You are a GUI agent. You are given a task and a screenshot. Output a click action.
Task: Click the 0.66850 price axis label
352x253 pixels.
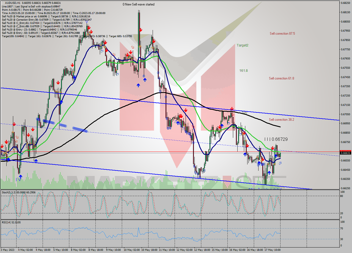[346, 133]
